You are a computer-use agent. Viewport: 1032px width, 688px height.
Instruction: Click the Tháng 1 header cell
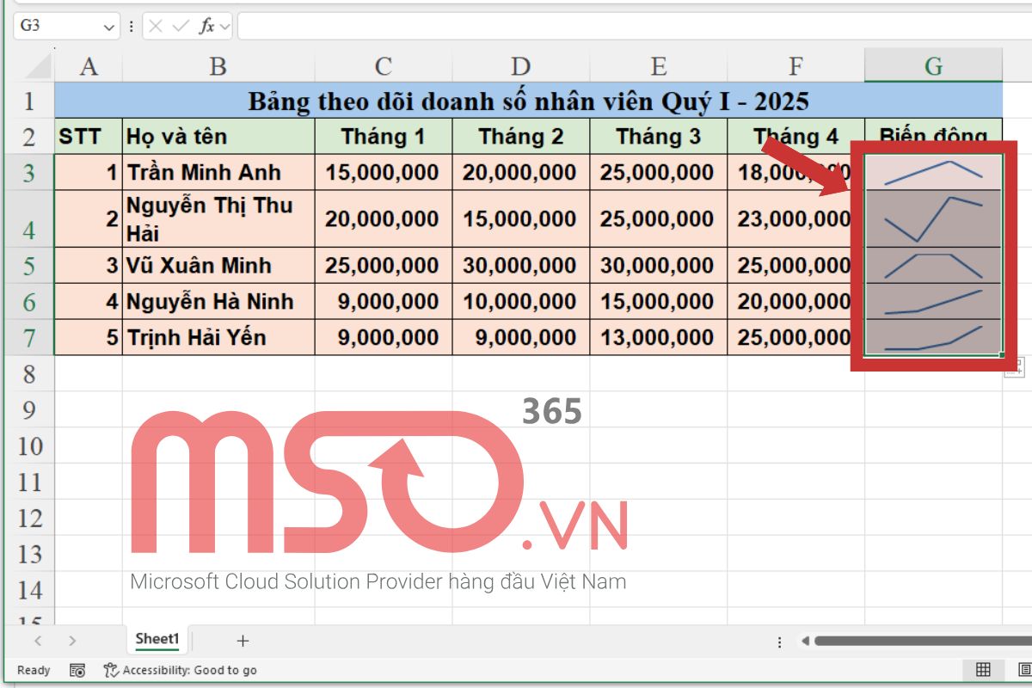(384, 136)
